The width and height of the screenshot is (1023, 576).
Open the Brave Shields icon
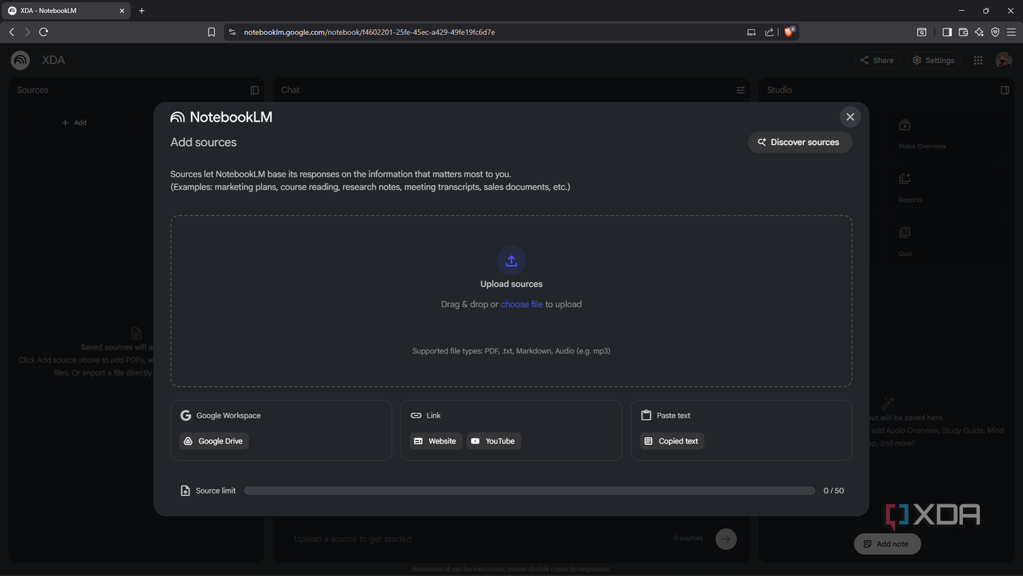tap(789, 31)
